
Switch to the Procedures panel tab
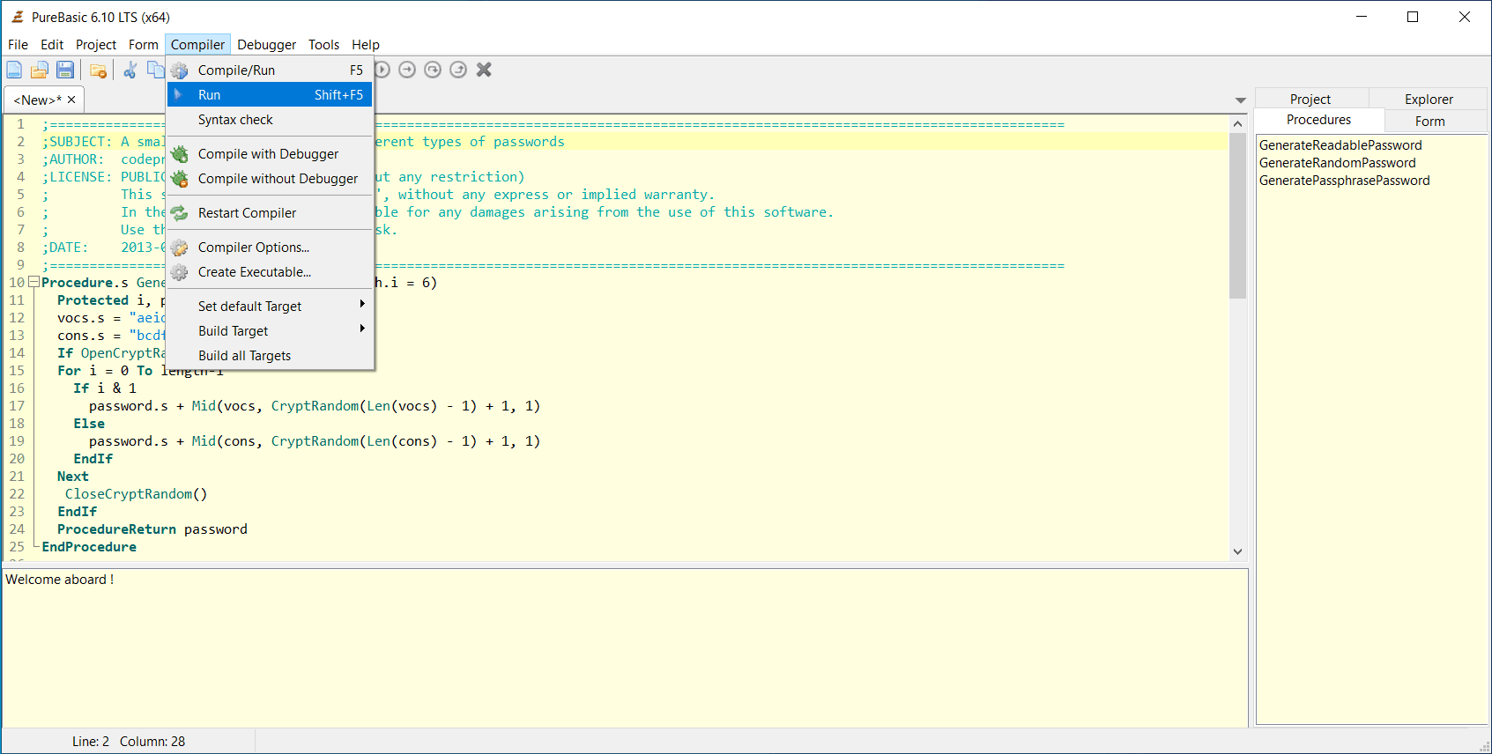pyautogui.click(x=1318, y=120)
